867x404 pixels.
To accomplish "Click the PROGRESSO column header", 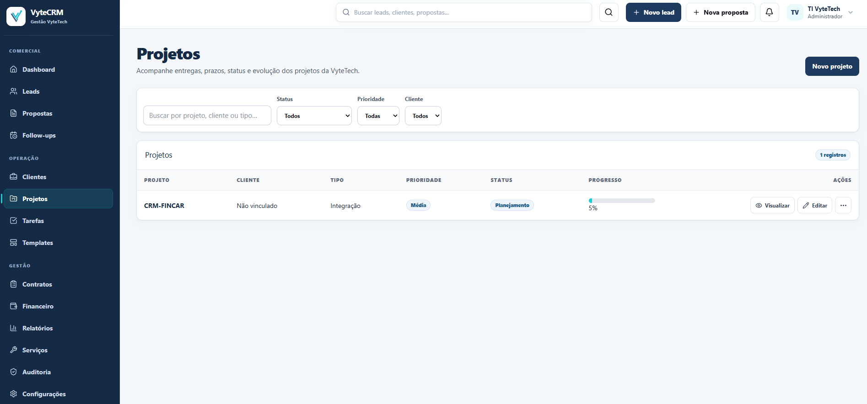I will (x=605, y=180).
